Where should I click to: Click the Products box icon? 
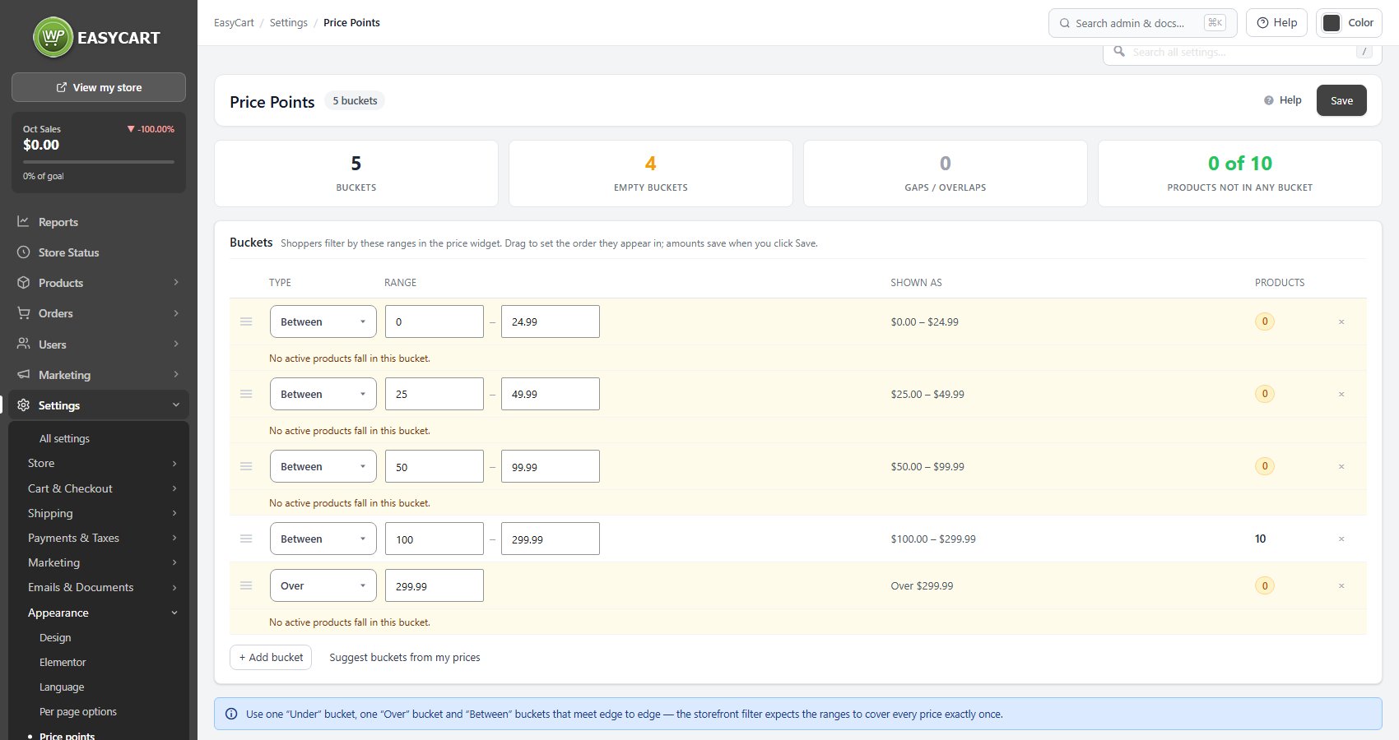(x=23, y=283)
